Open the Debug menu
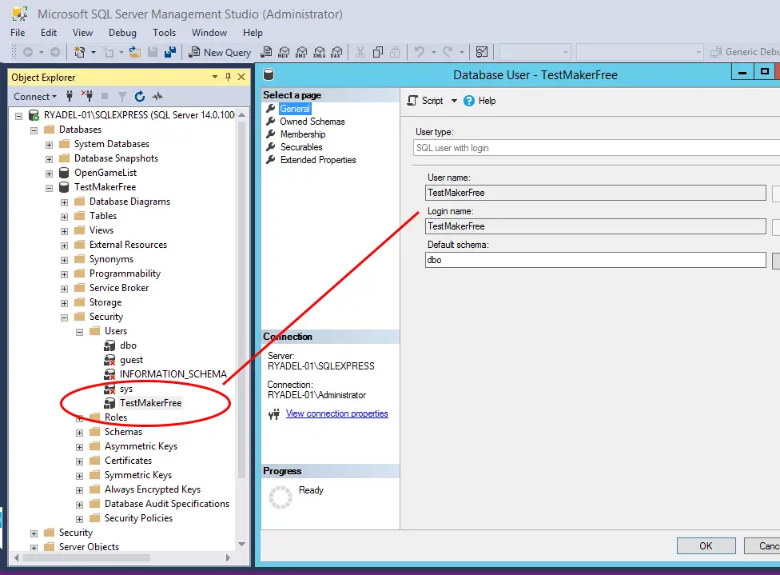This screenshot has height=575, width=780. [122, 33]
